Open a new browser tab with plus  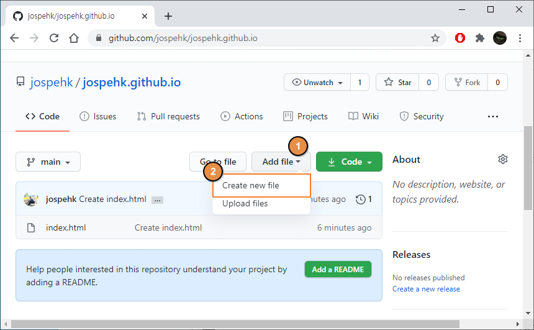pyautogui.click(x=168, y=16)
